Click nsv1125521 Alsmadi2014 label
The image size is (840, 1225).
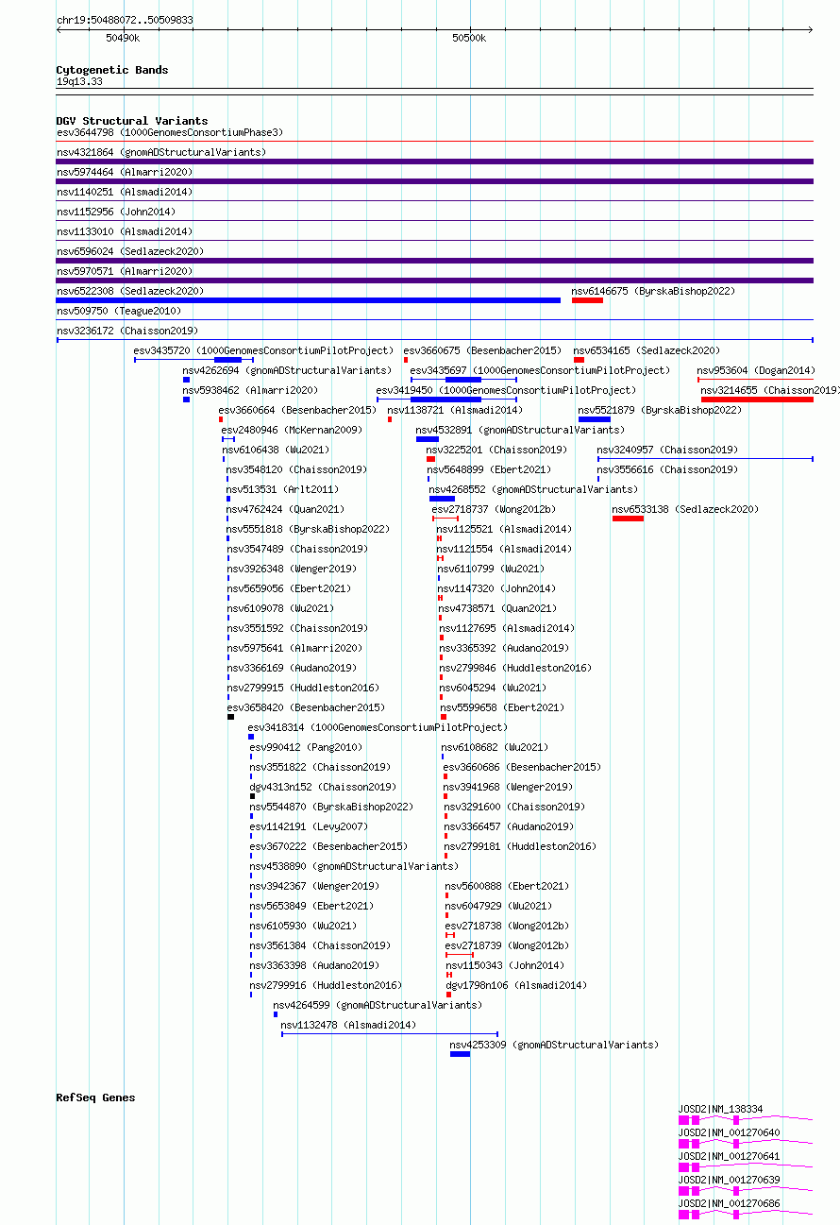click(x=504, y=529)
